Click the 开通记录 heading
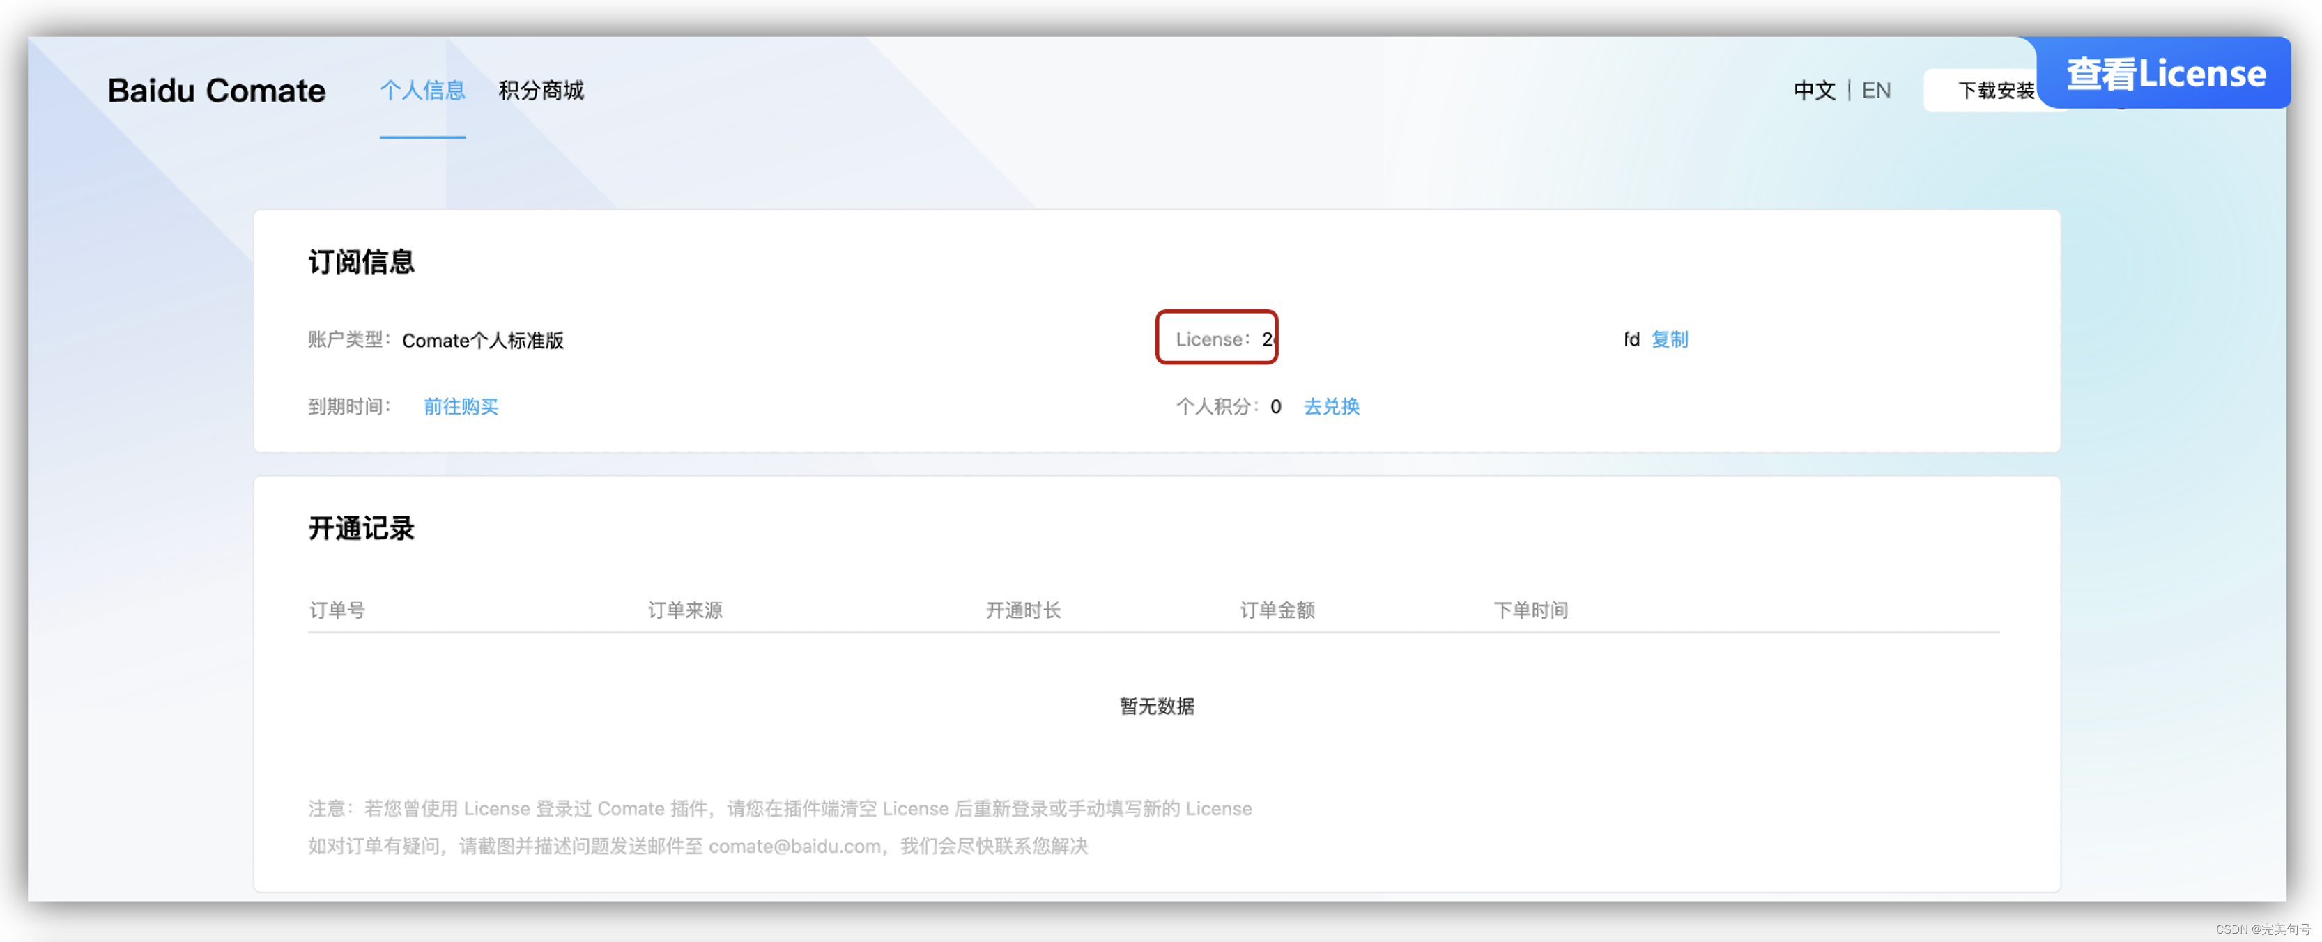 (362, 528)
